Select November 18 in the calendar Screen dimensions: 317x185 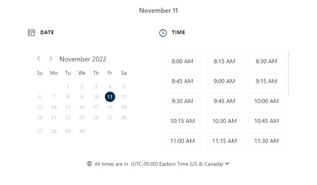tap(110, 107)
